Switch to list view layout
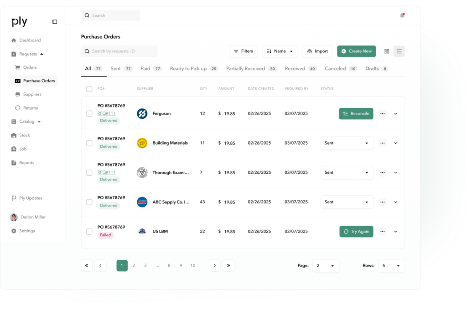 (399, 51)
